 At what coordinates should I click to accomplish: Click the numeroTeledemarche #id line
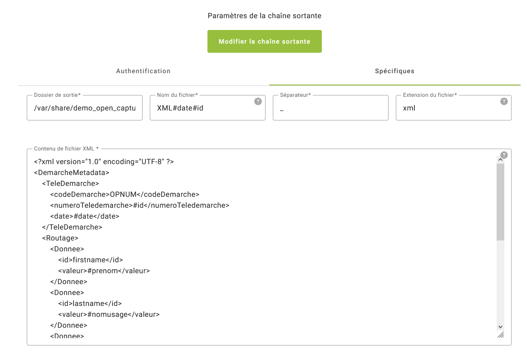pos(140,205)
